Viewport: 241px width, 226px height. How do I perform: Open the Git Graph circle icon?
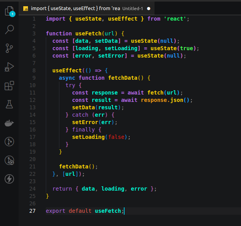point(9,142)
